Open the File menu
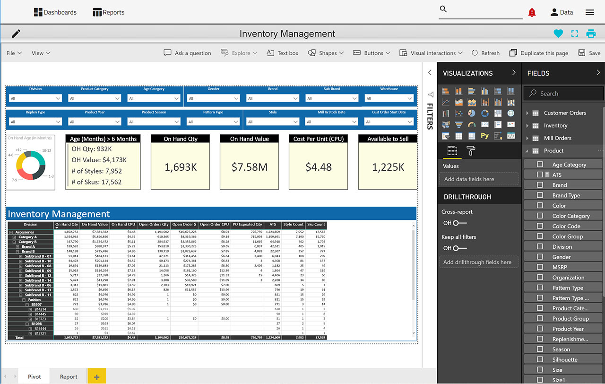The image size is (605, 384). pyautogui.click(x=14, y=53)
